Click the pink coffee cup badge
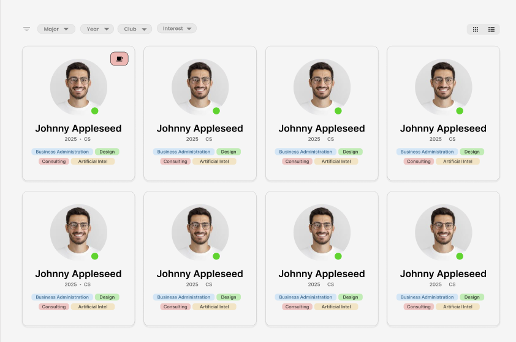This screenshot has width=516, height=342. point(120,59)
